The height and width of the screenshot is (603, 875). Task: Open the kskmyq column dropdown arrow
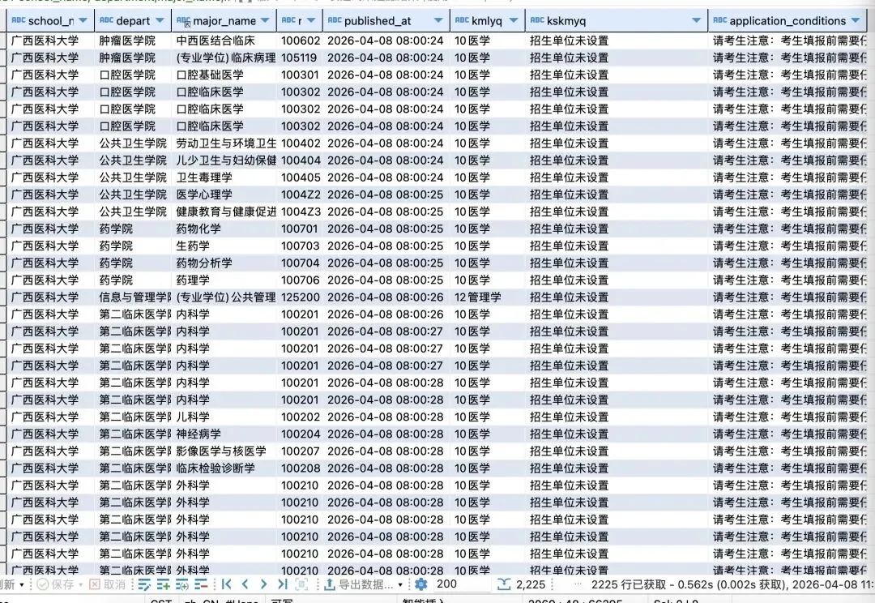[x=697, y=20]
